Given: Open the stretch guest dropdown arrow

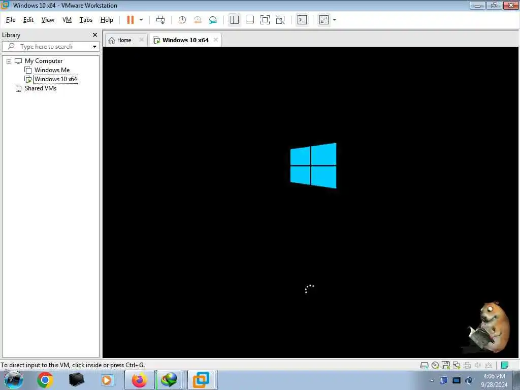Looking at the screenshot, I should (335, 20).
